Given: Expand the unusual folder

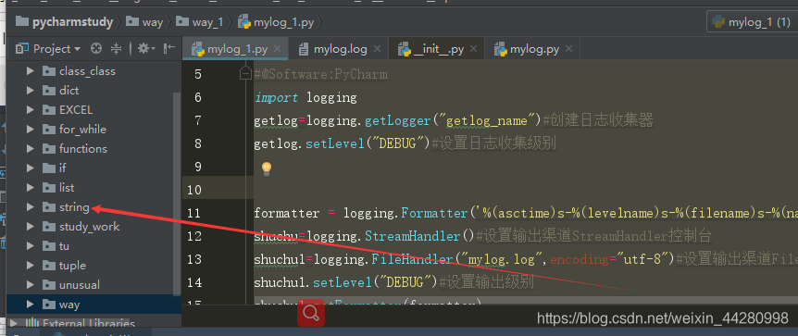Looking at the screenshot, I should click(x=30, y=284).
